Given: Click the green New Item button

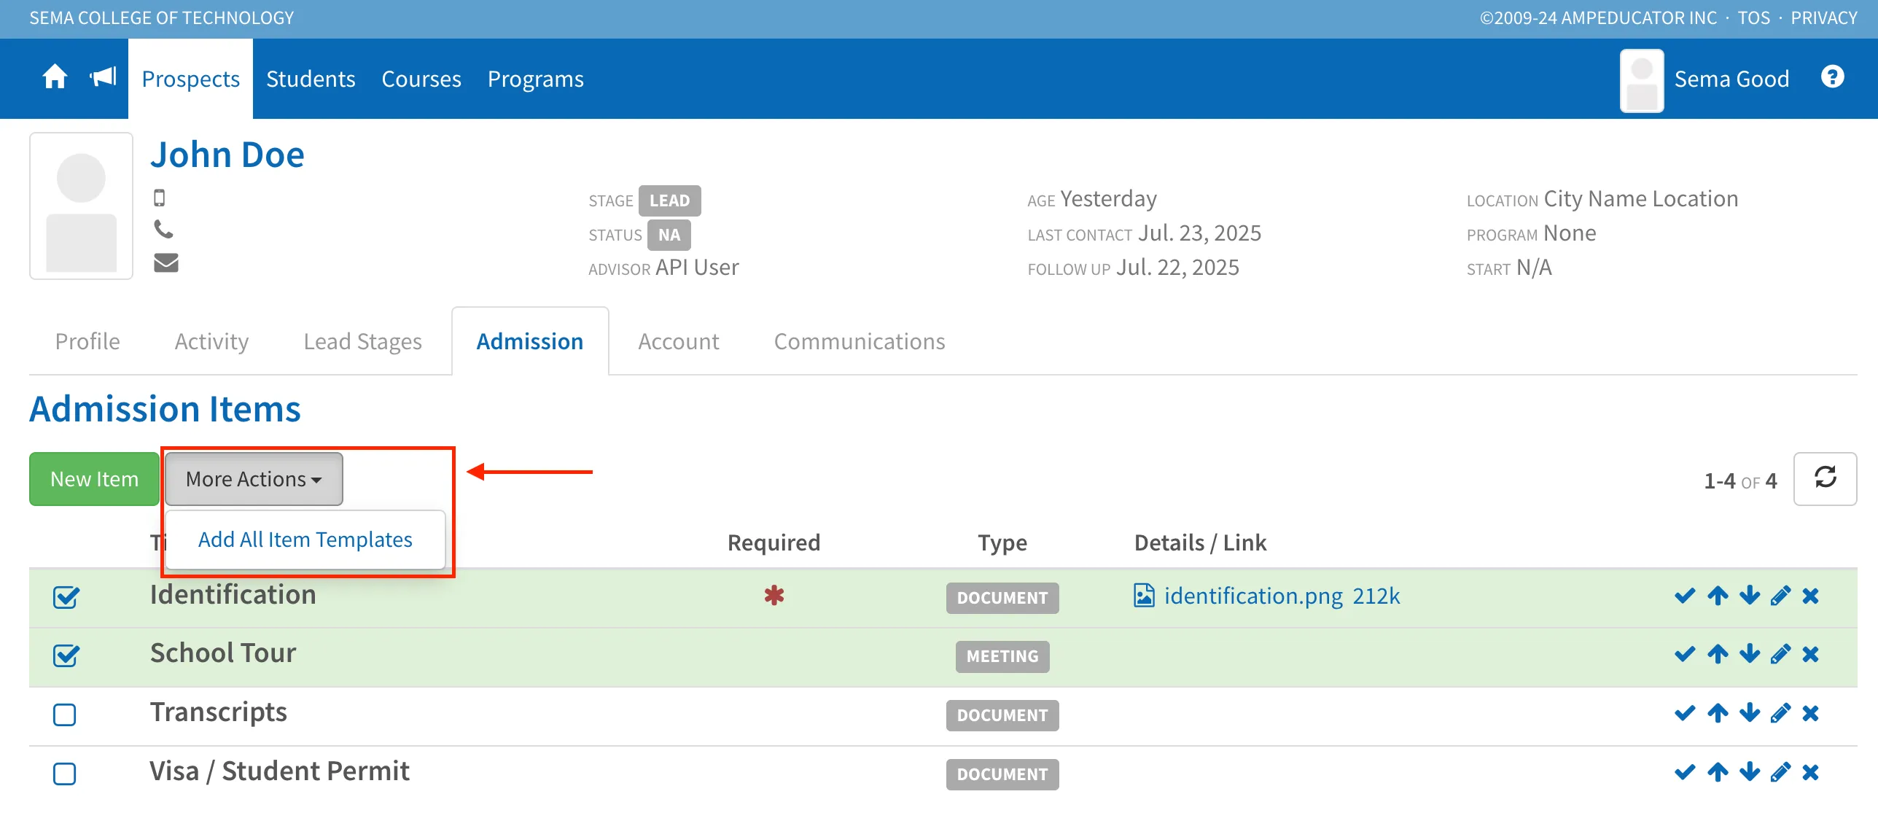Looking at the screenshot, I should click(x=94, y=479).
